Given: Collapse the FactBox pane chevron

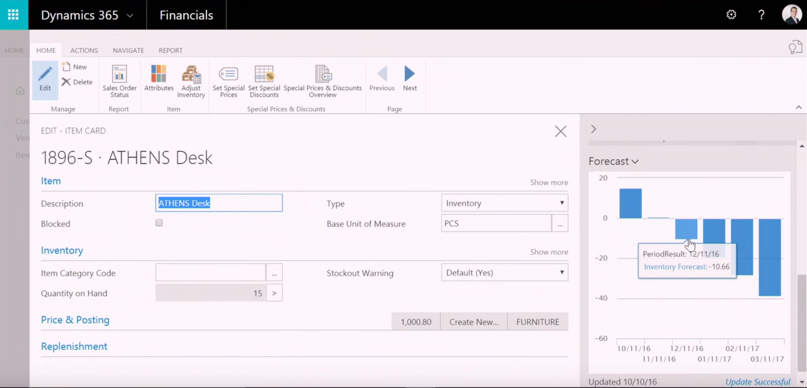Looking at the screenshot, I should click(593, 129).
